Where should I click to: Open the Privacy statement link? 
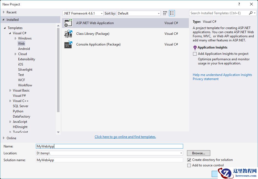pyautogui.click(x=206, y=79)
